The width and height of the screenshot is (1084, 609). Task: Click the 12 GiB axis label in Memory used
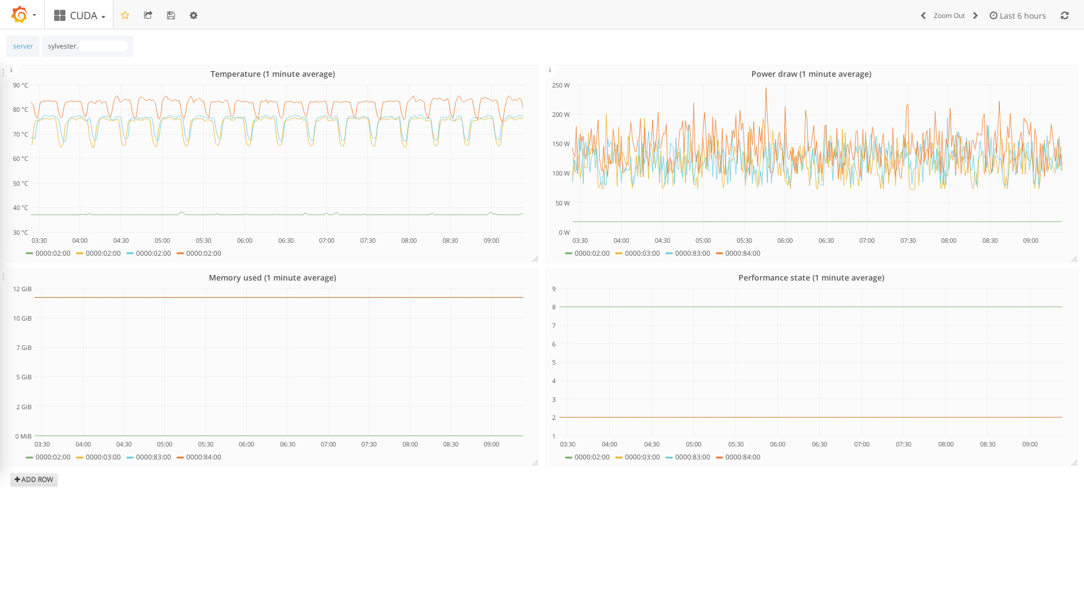point(23,289)
